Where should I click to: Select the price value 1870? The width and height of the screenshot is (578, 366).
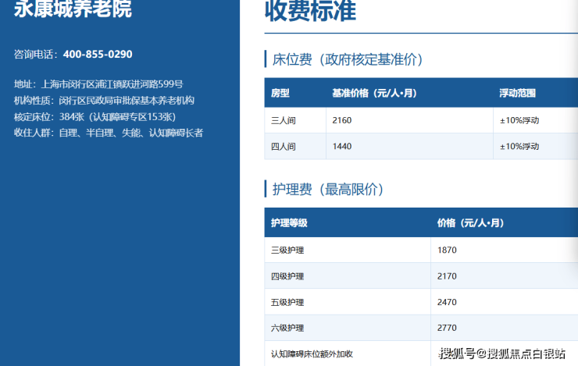click(x=447, y=251)
